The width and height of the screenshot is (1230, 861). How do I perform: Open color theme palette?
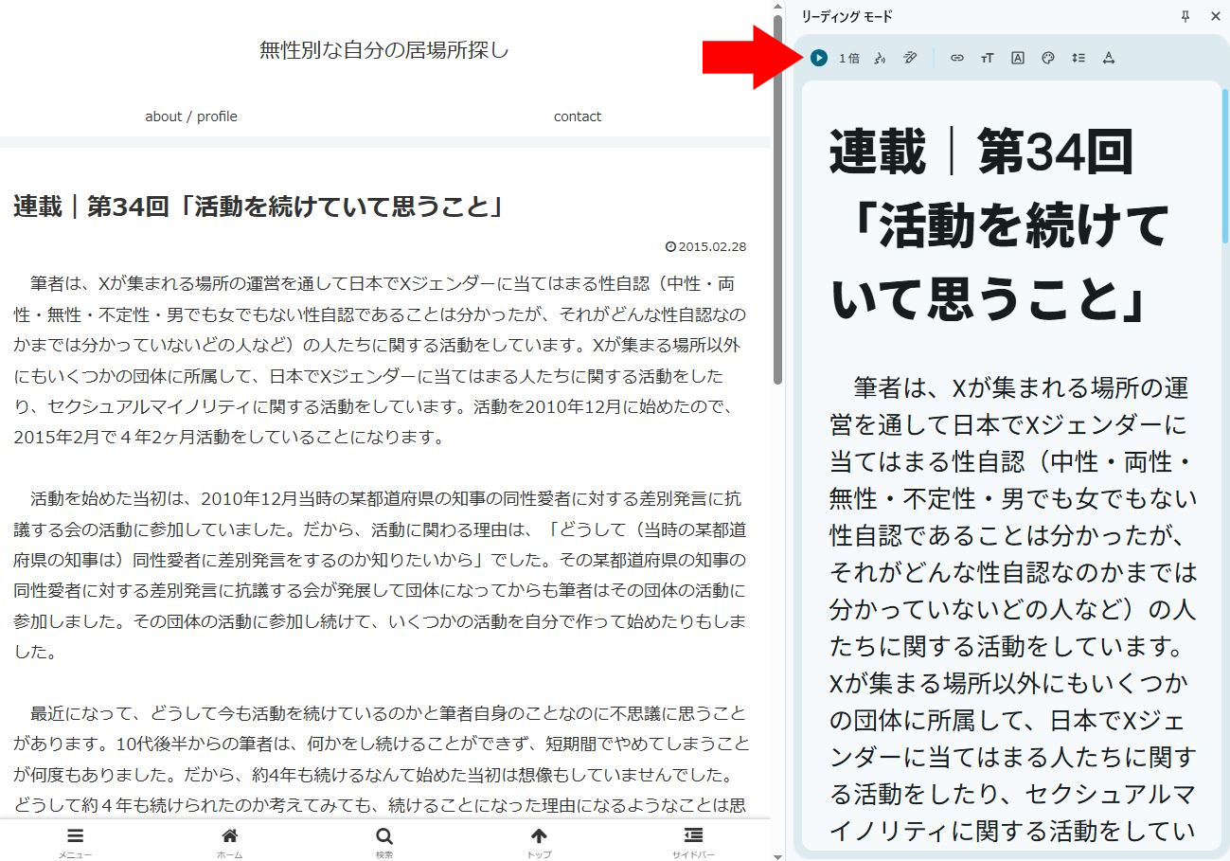click(1048, 58)
